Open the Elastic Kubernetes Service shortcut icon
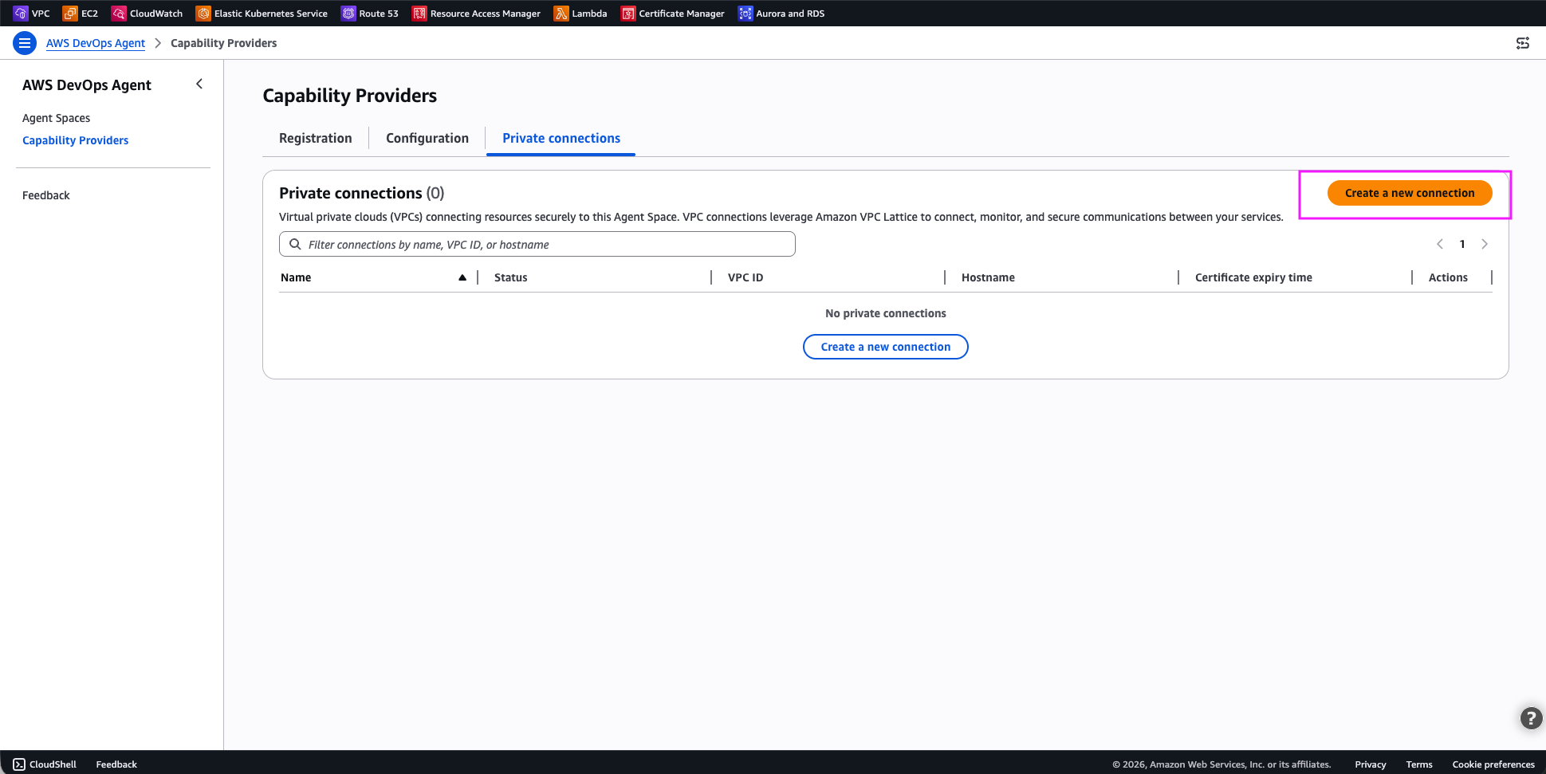The height and width of the screenshot is (774, 1546). click(203, 14)
